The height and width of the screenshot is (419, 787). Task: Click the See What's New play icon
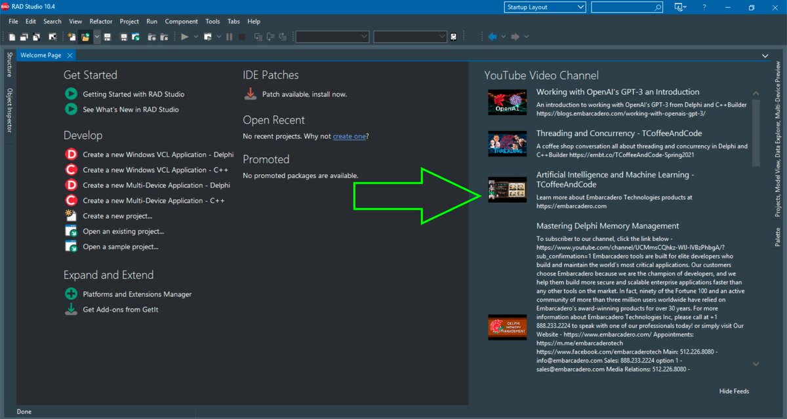(x=71, y=109)
